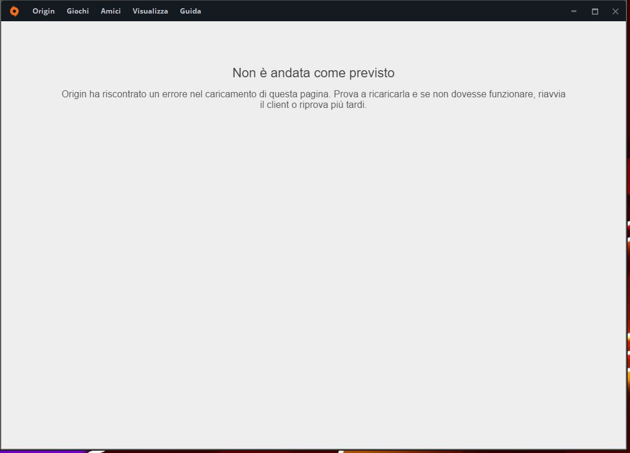Open the Giochi menu
Image resolution: width=630 pixels, height=453 pixels.
click(77, 11)
